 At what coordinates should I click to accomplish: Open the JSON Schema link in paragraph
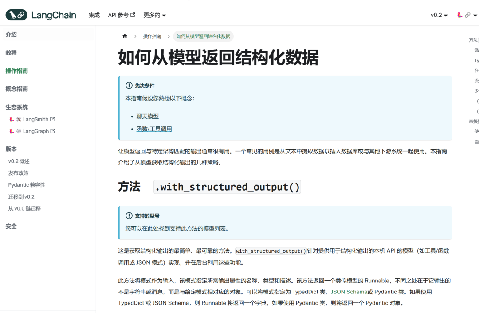tap(349, 292)
